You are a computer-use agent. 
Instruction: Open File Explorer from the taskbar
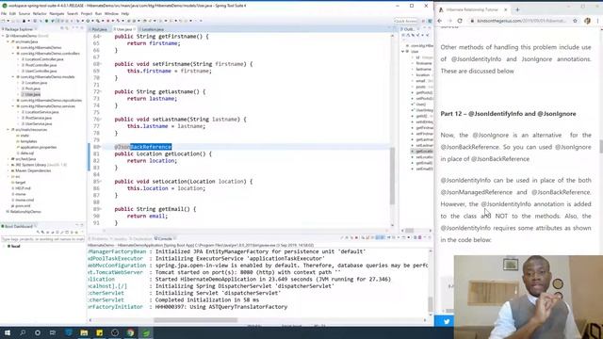(x=84, y=332)
